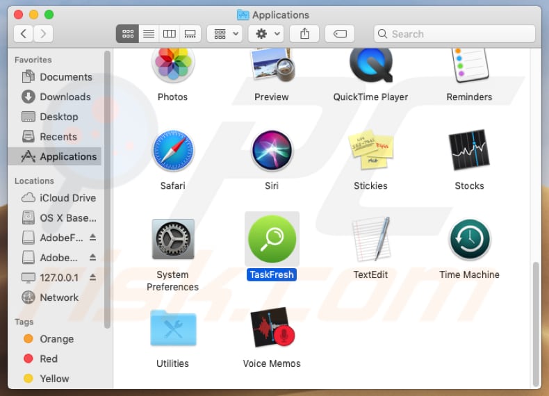Switch to gallery view
The image size is (549, 396).
pyautogui.click(x=190, y=34)
